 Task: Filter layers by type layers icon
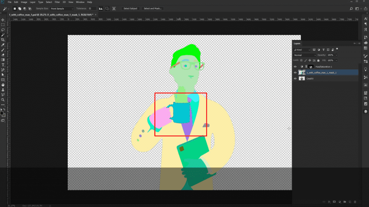[323, 50]
